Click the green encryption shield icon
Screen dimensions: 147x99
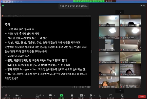[x=3, y=6]
